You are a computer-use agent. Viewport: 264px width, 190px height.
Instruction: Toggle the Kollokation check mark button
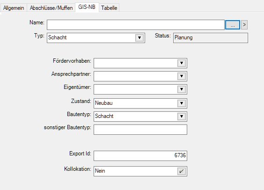coord(182,171)
